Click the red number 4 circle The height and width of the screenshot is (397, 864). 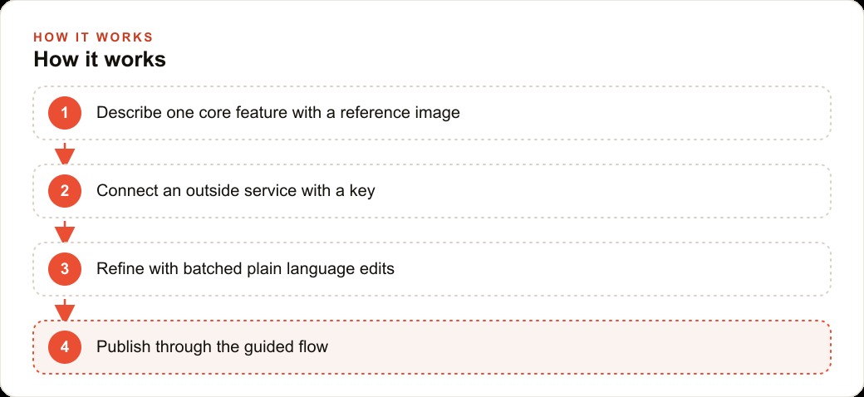click(65, 347)
